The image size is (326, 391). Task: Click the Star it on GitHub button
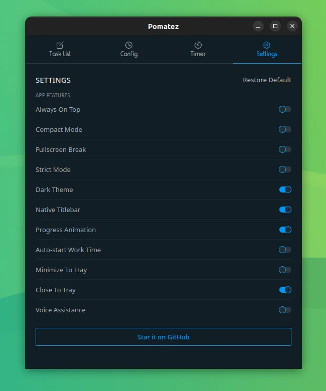point(164,337)
